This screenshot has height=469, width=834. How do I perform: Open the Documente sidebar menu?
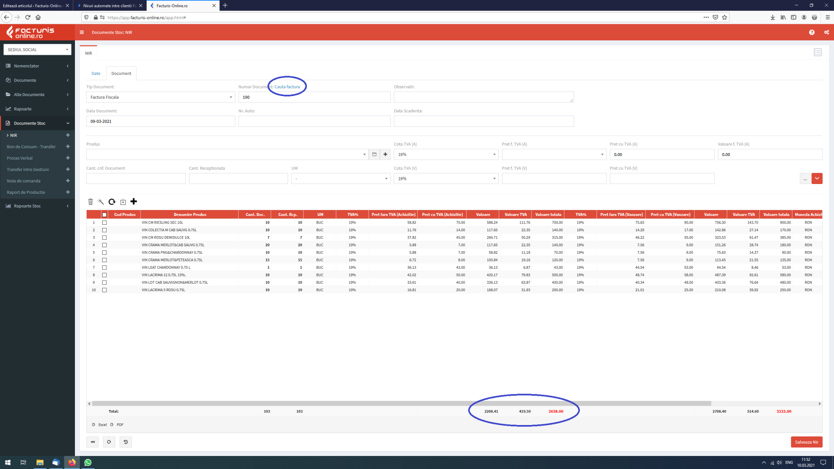[37, 80]
